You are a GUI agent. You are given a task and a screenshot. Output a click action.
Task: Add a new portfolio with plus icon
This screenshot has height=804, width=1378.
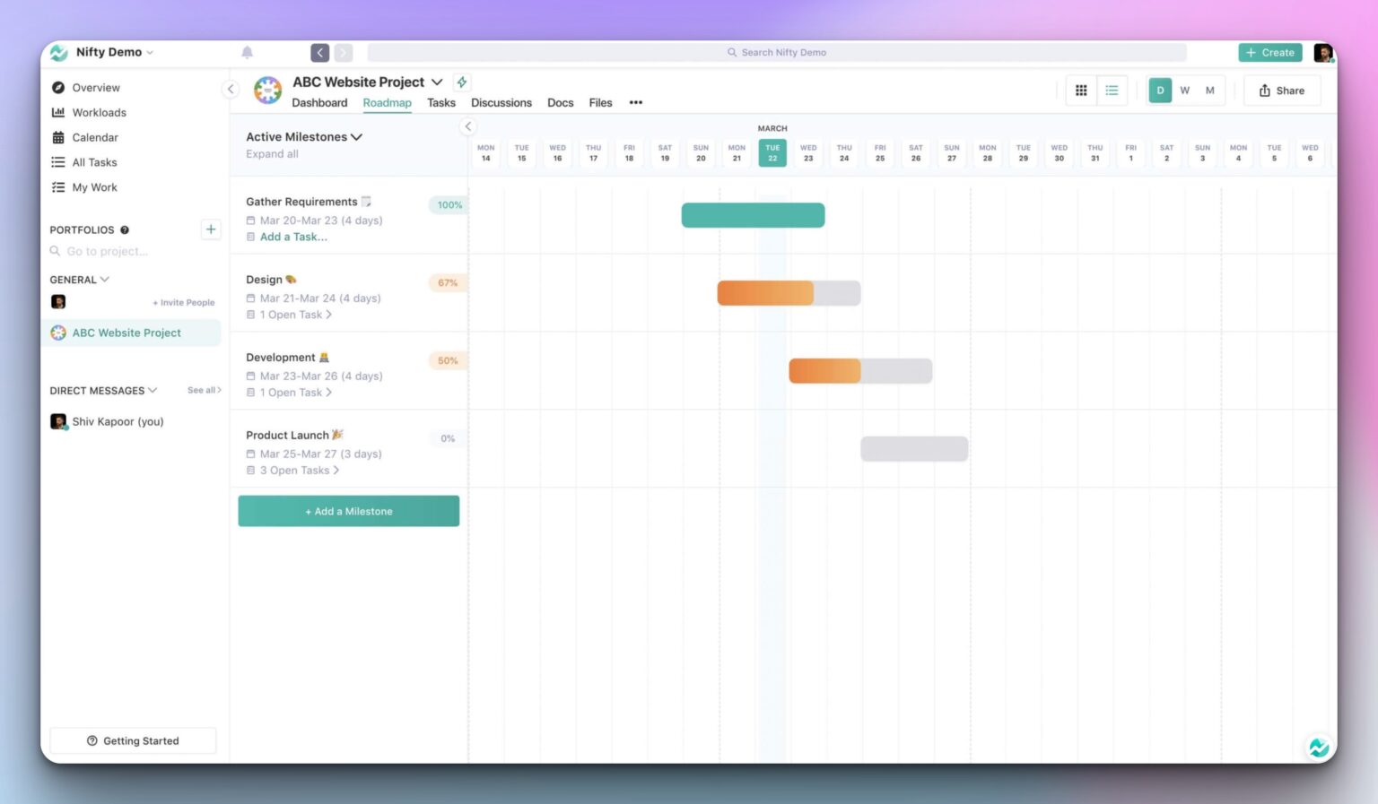tap(211, 229)
